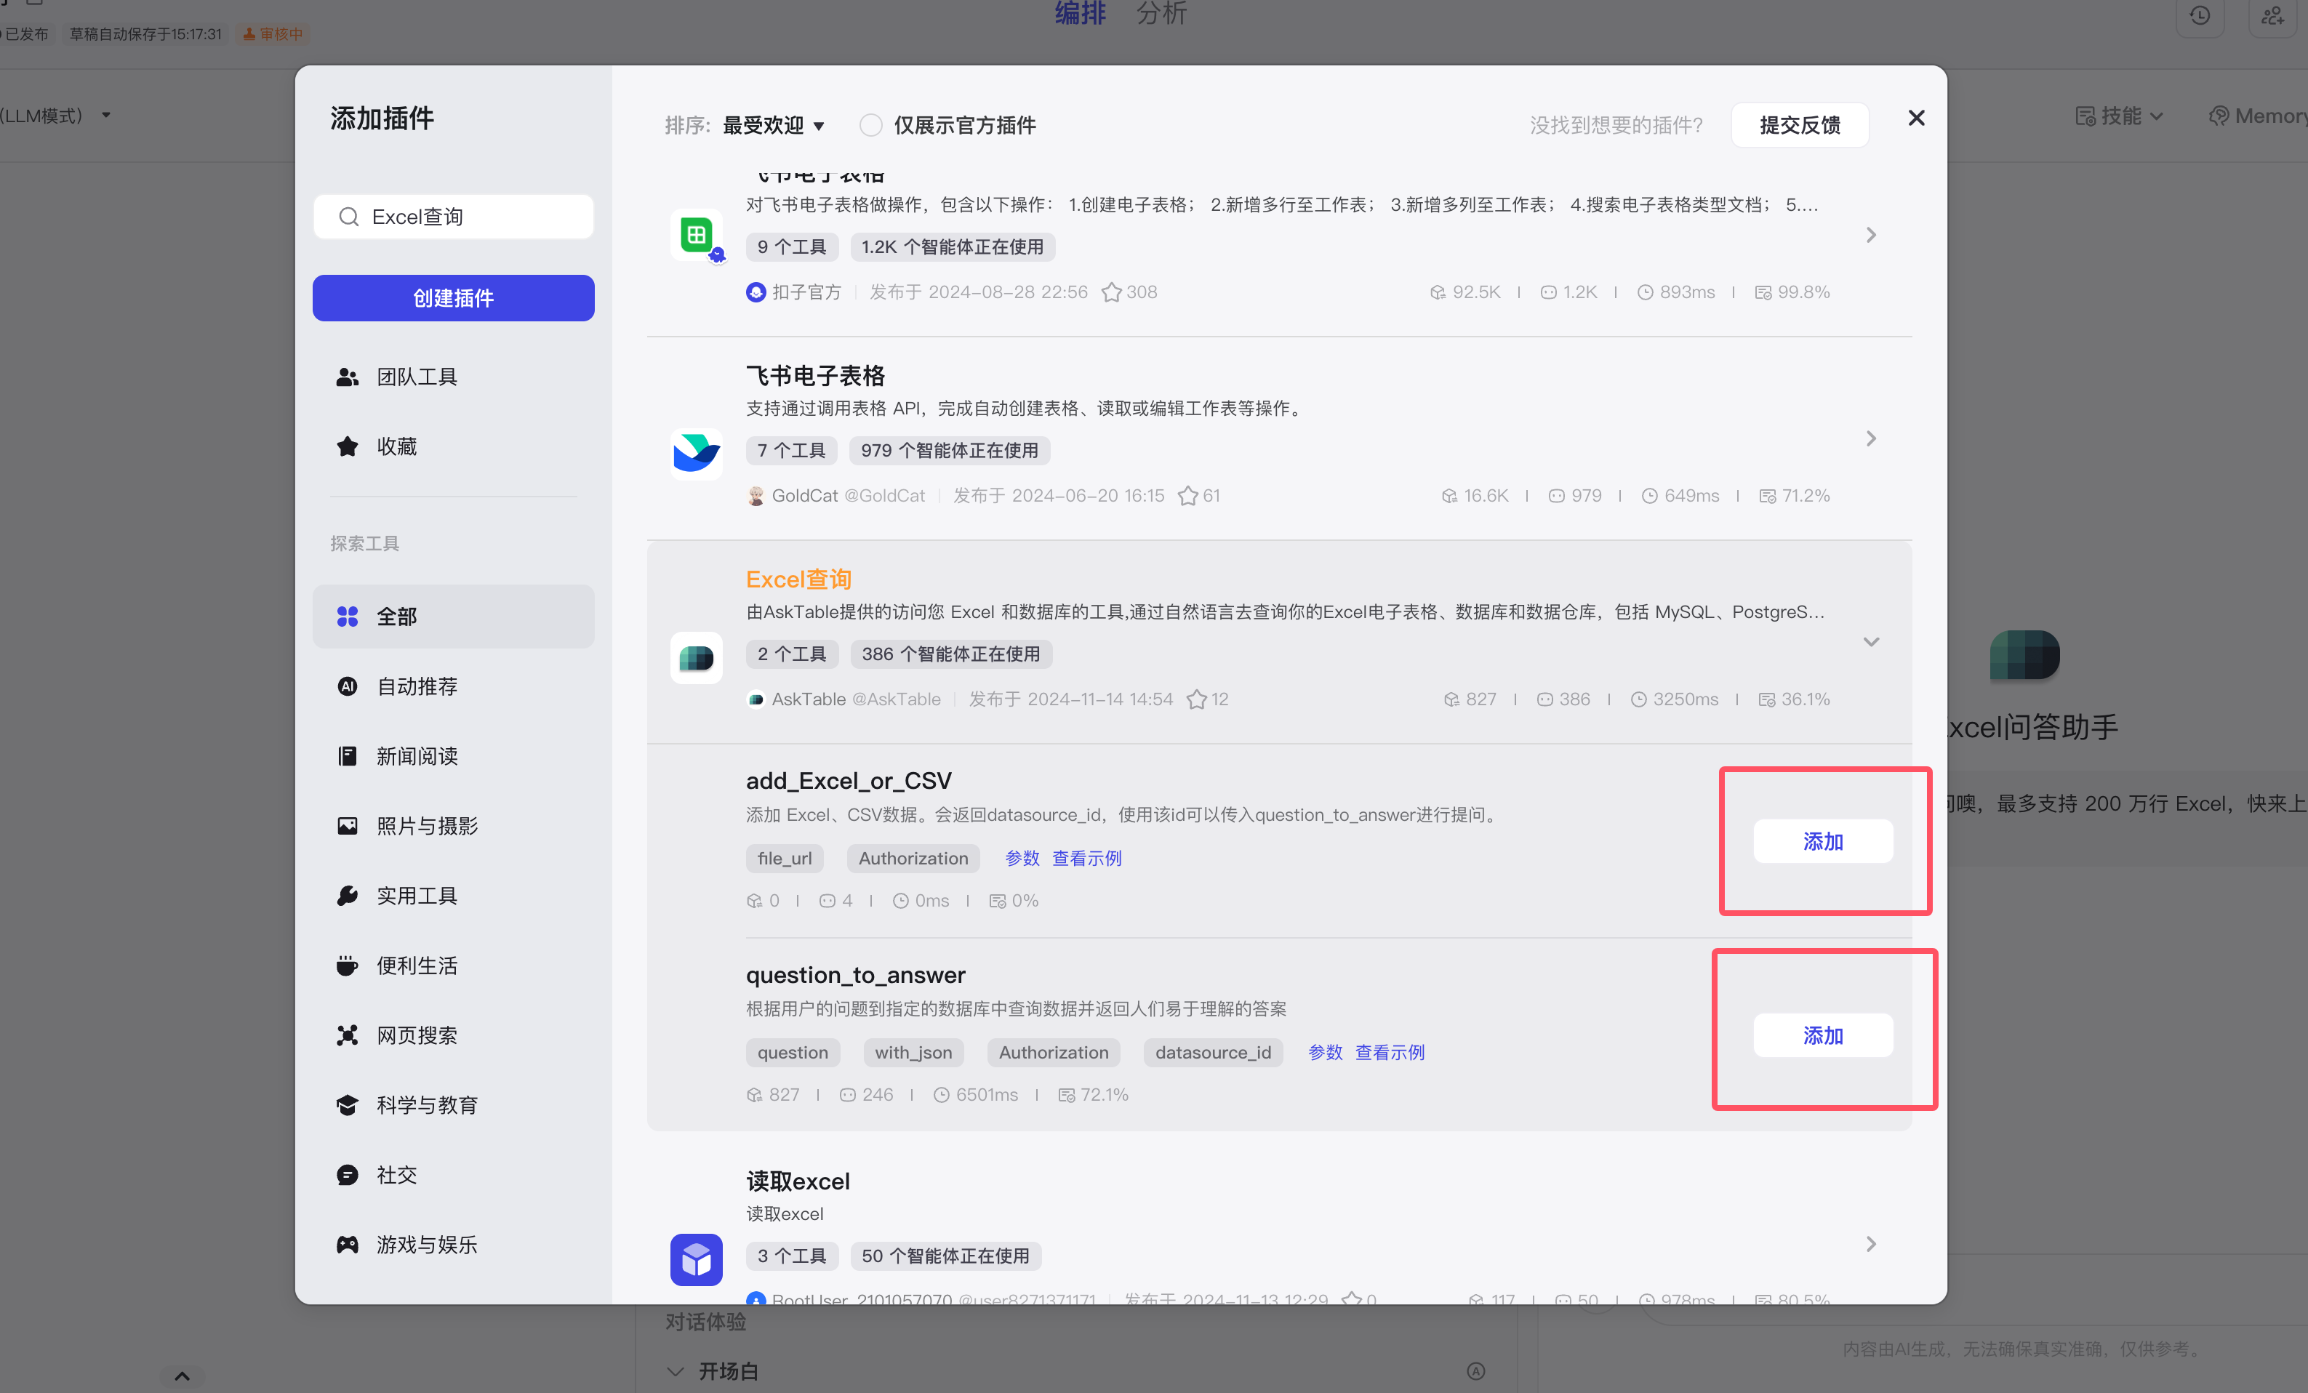The image size is (2308, 1393).
Task: Click the Feishu bird logo plugin icon
Action: (x=696, y=454)
